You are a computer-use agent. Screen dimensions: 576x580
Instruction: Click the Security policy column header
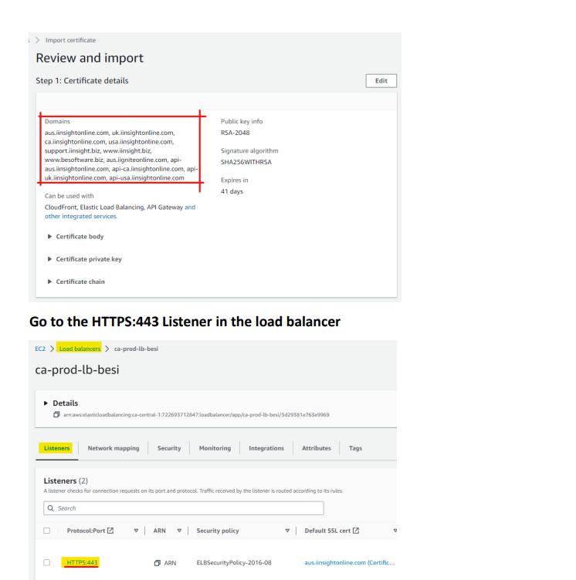tap(218, 531)
